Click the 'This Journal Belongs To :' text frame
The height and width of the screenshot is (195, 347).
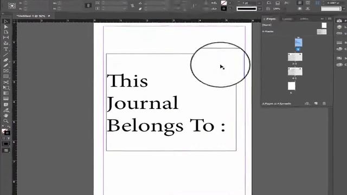tap(171, 102)
